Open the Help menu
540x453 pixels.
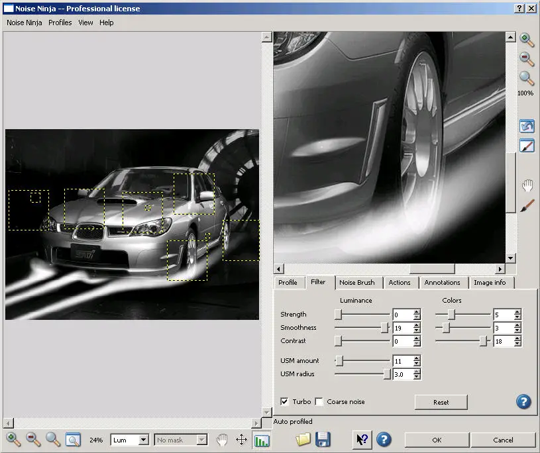pos(107,23)
